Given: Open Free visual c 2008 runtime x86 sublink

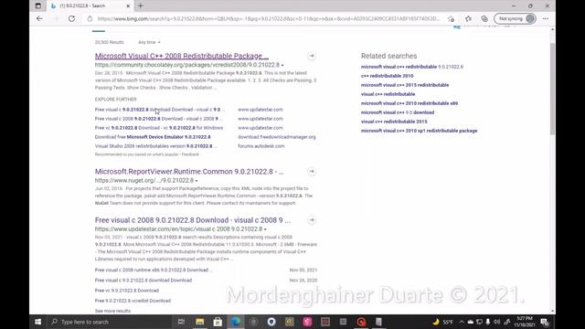Looking at the screenshot, I should point(154,270).
